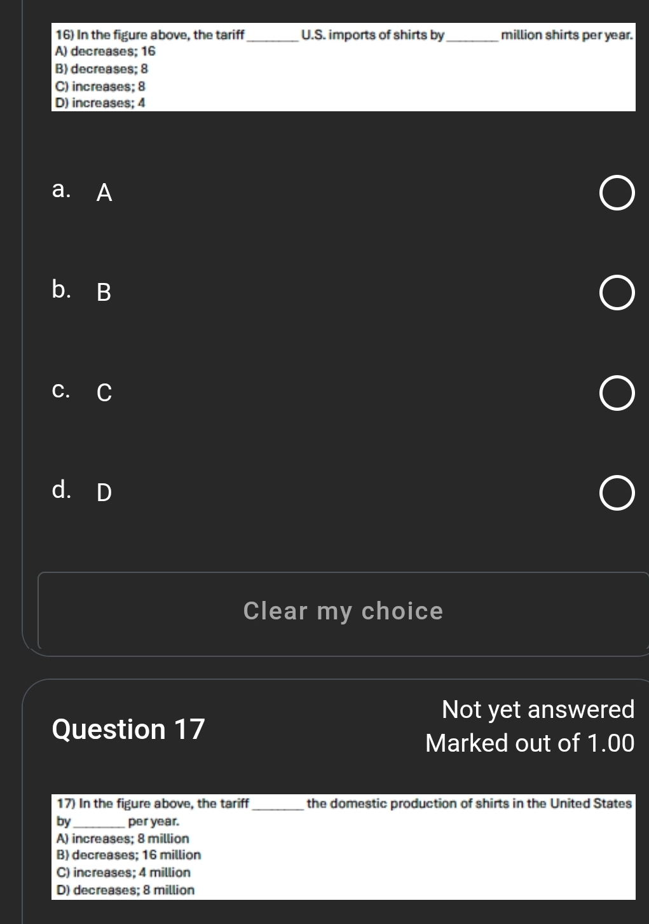Choose the radio button for option C
This screenshot has height=924, width=649.
(617, 394)
